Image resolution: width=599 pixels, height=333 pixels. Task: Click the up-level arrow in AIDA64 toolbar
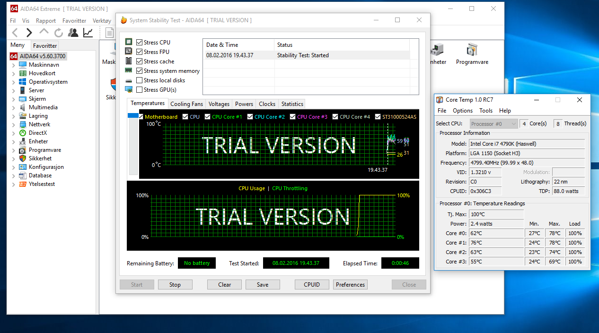pos(44,32)
